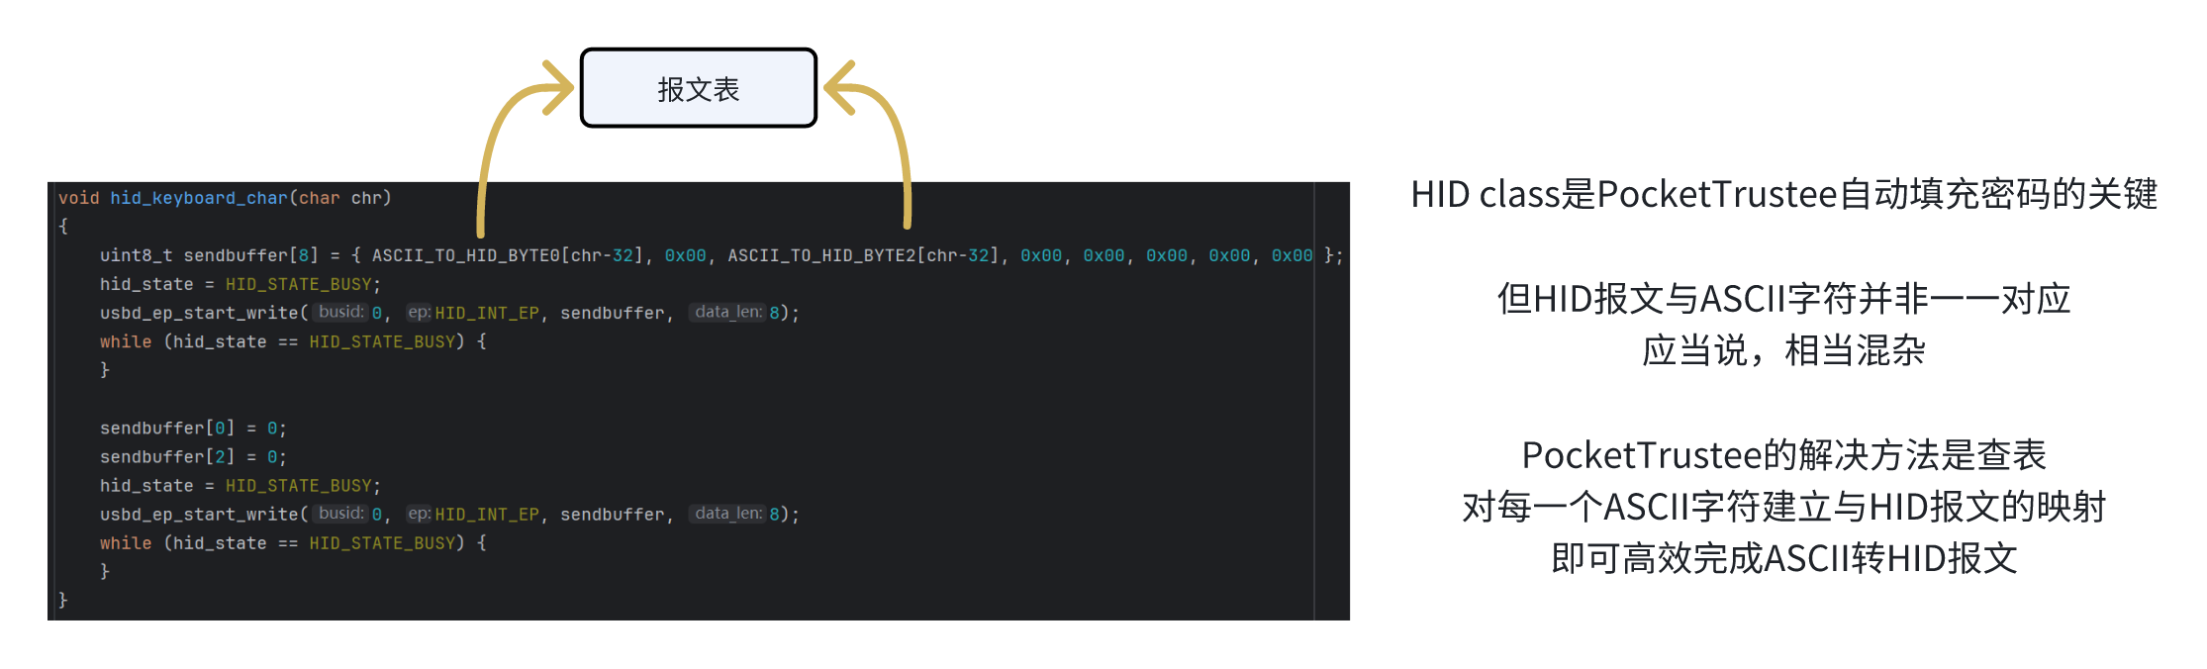Click the first data_len: inlay hint
The height and width of the screenshot is (669, 2207).
(x=727, y=312)
